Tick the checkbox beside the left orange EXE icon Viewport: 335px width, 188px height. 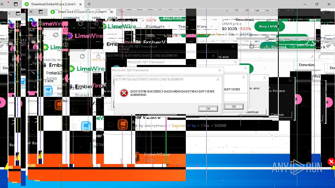48,105
